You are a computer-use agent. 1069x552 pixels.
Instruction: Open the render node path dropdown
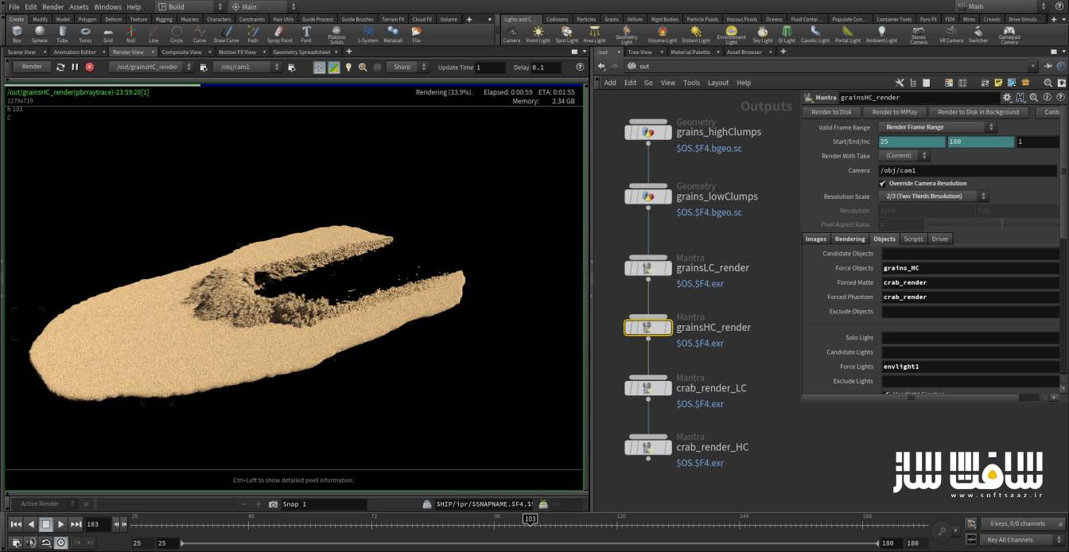click(x=151, y=67)
